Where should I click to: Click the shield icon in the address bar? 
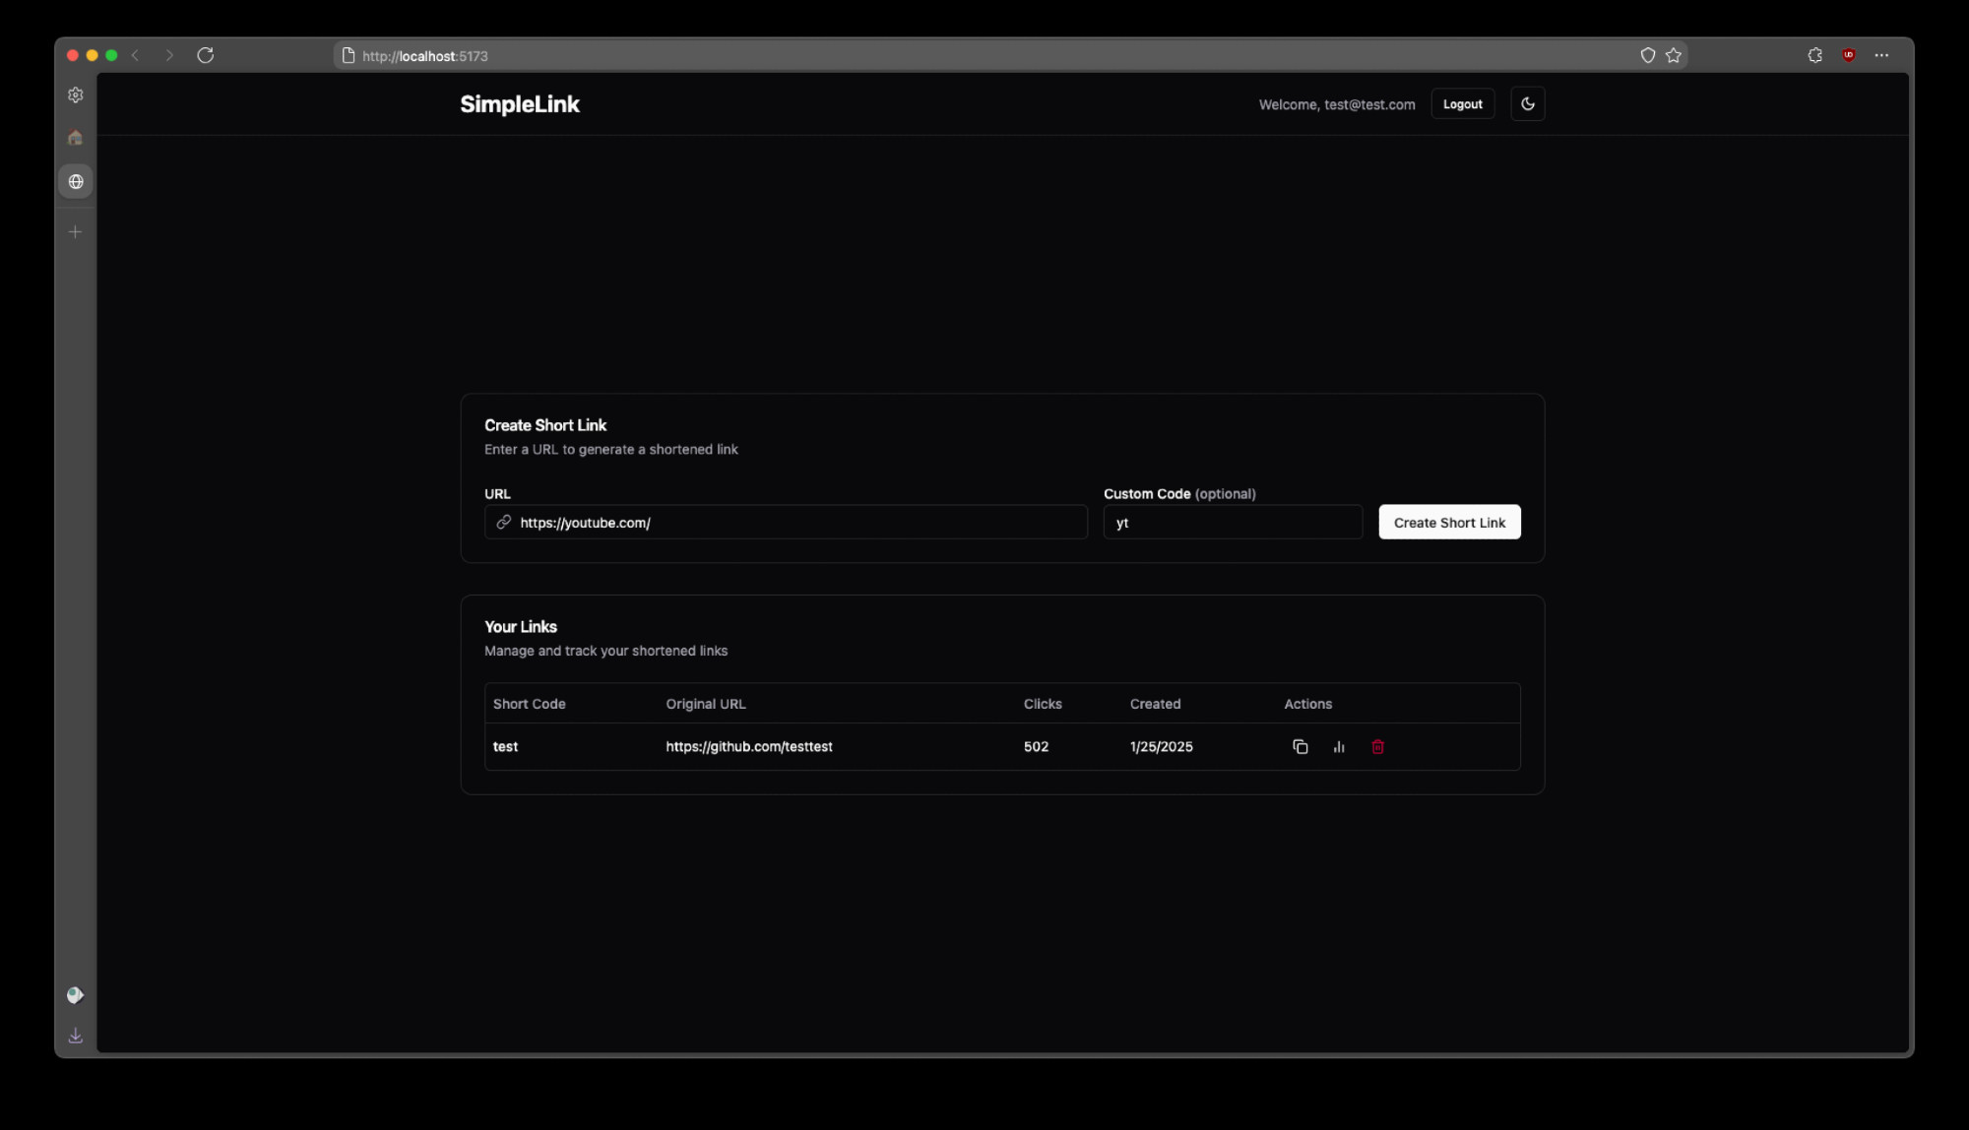pos(1647,56)
